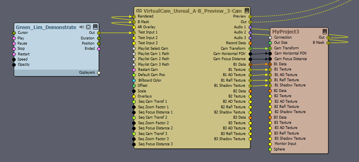Click the Playlist Cam 1 Path pin
Viewport: 359px width, 162px height.
(134, 54)
